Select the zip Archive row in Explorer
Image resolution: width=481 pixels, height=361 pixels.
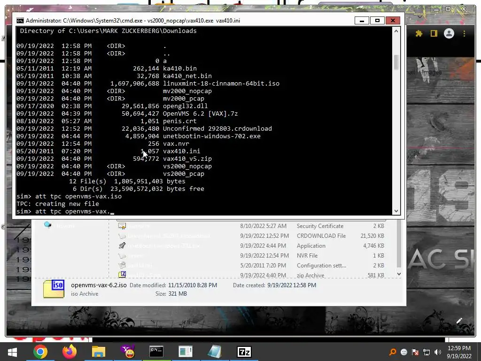[x=251, y=275]
